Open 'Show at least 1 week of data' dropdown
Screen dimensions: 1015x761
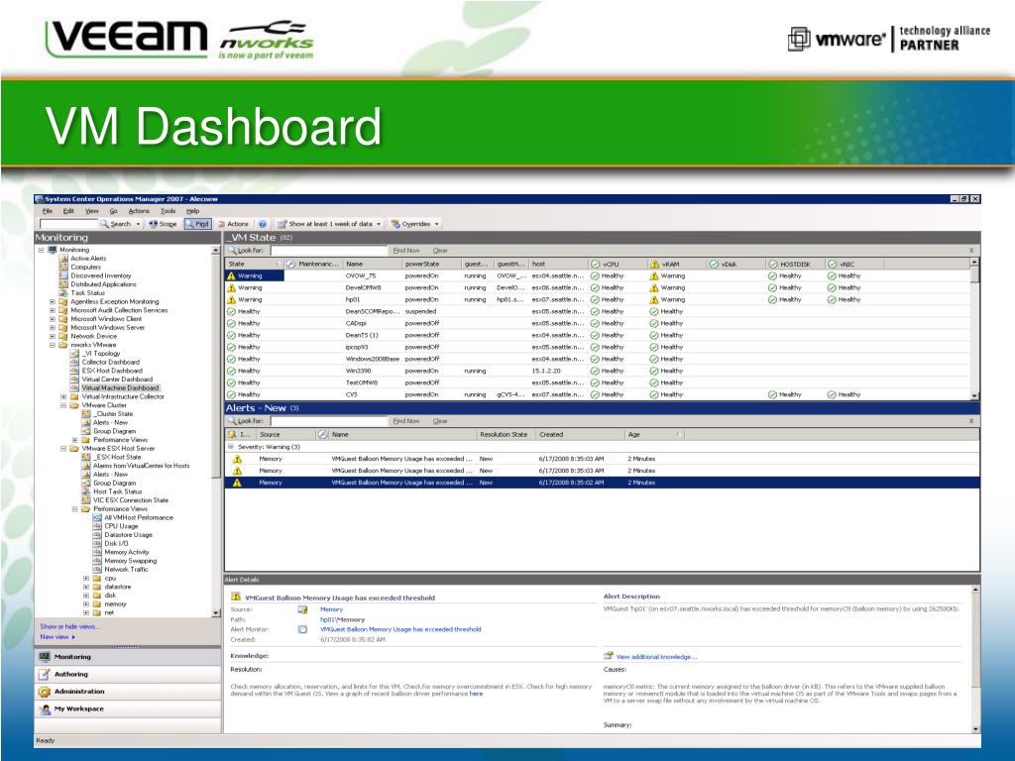[329, 224]
